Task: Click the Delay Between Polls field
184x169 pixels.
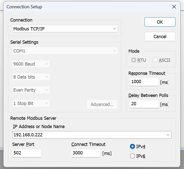Action: click(x=144, y=104)
